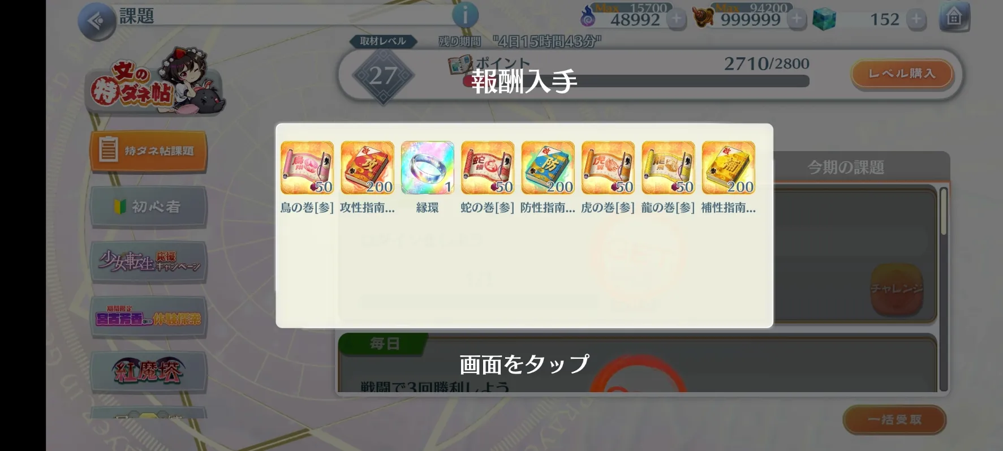Add coins with the plus button

coord(797,19)
